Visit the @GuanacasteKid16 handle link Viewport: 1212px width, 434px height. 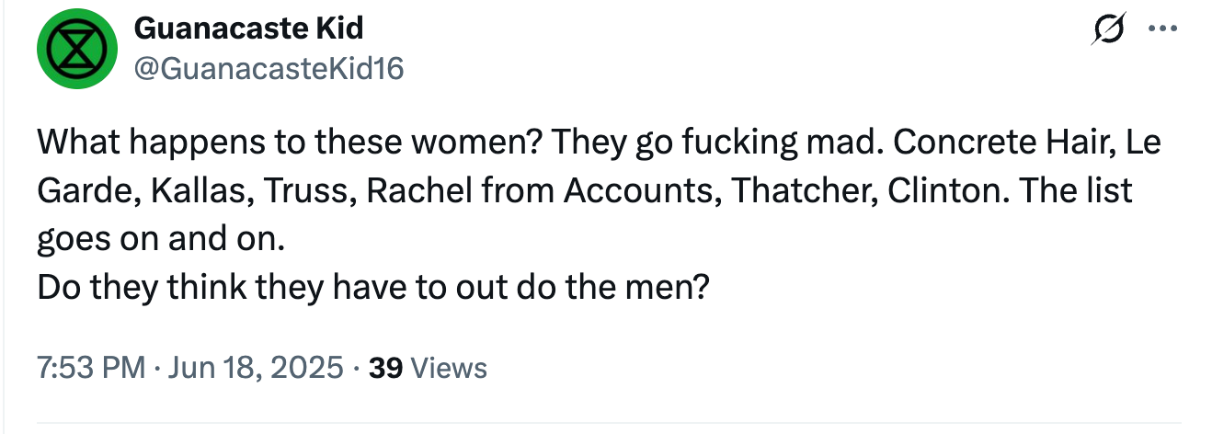[269, 67]
